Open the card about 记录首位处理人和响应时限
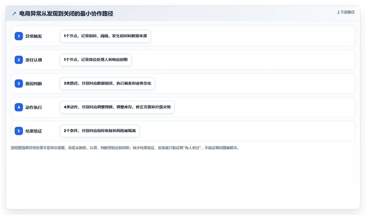Image resolution: width=366 pixels, height=215 pixels. pos(96,60)
